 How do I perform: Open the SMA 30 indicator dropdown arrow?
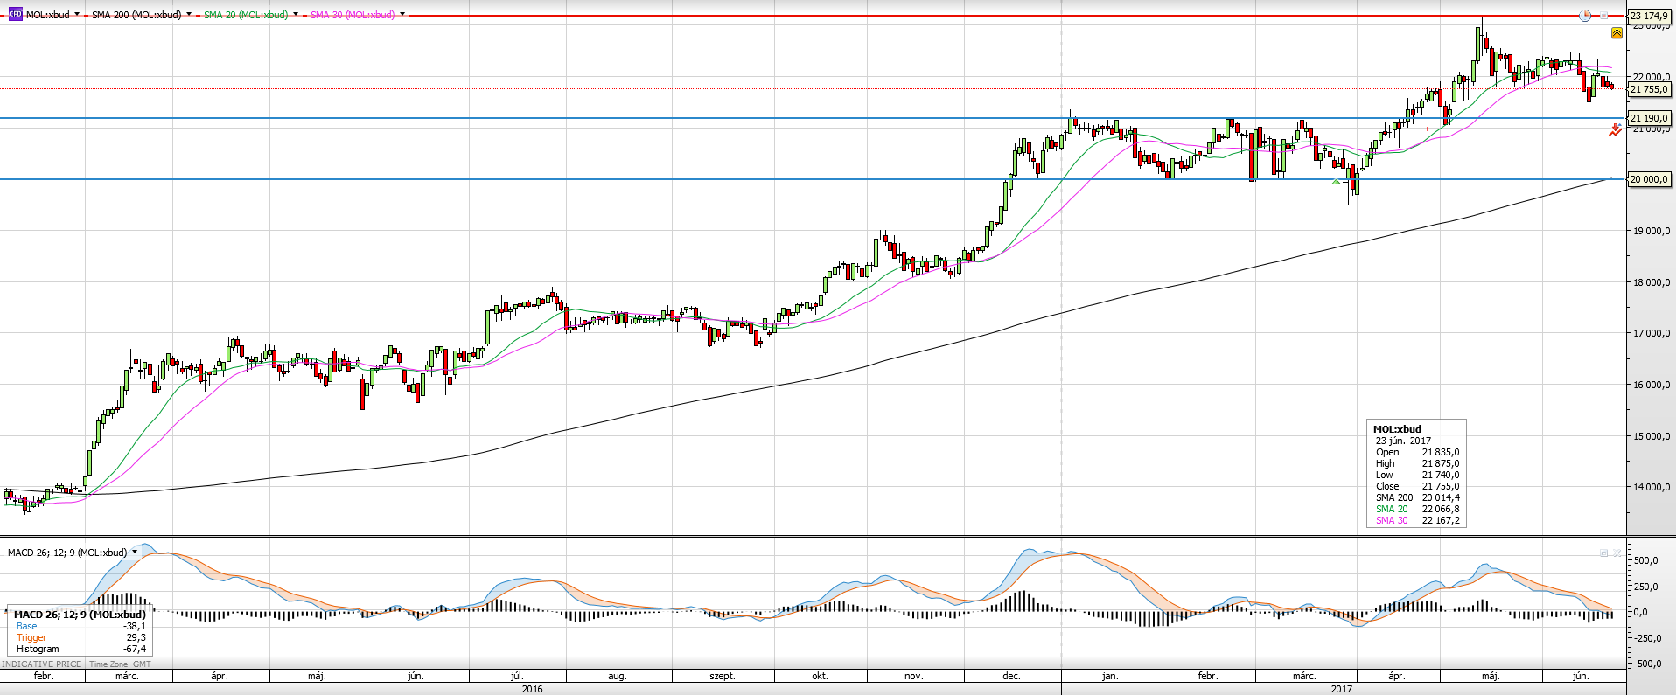tap(402, 15)
